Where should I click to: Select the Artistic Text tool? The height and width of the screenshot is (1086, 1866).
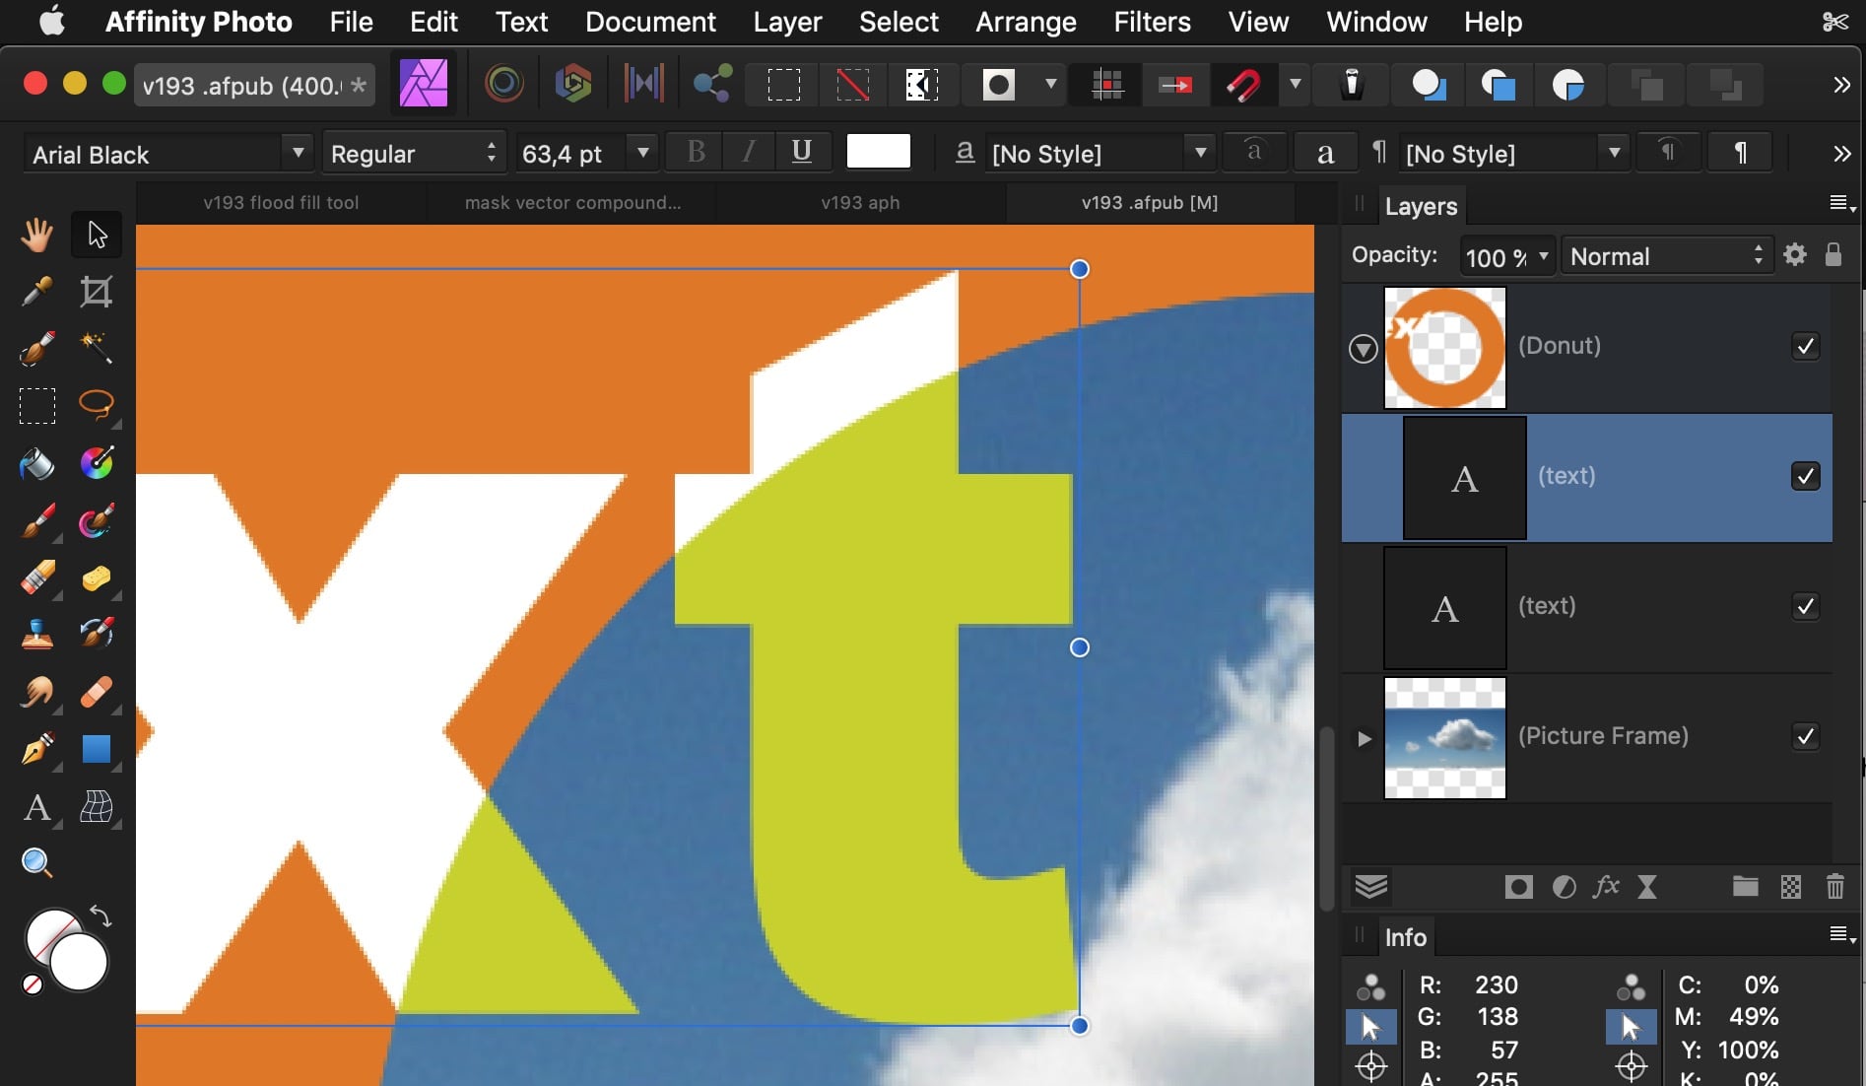coord(37,808)
